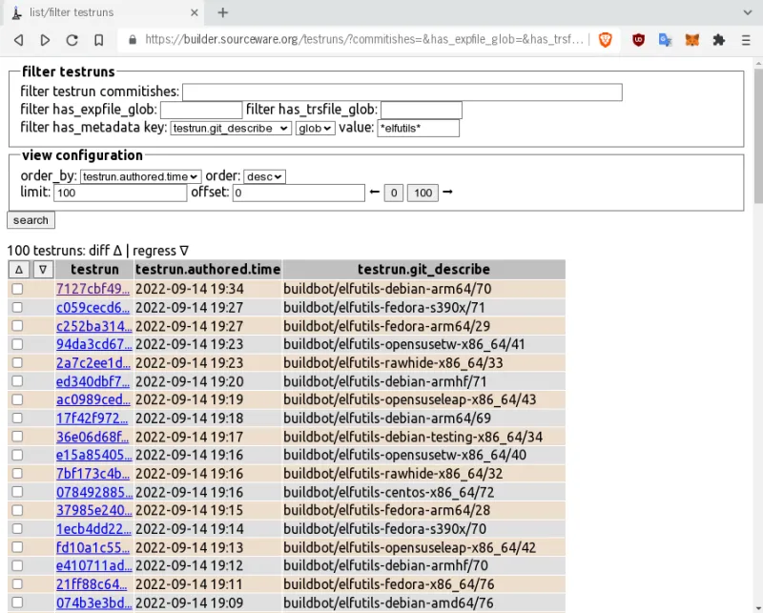Open the uBlock Origin extension
This screenshot has width=763, height=613.
[638, 40]
